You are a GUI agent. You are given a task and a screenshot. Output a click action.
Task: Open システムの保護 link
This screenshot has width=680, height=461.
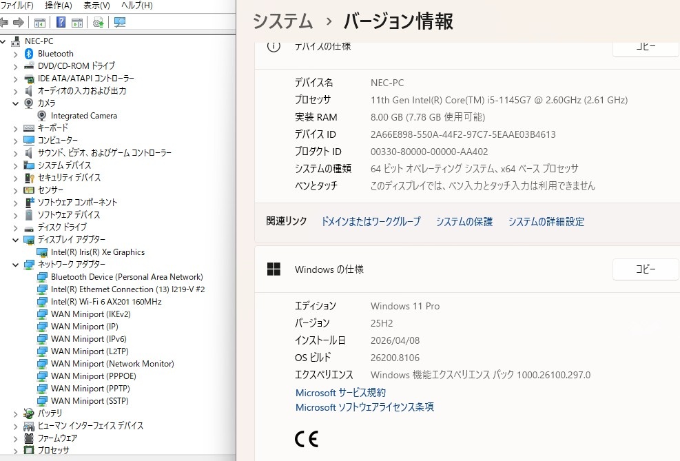point(464,222)
